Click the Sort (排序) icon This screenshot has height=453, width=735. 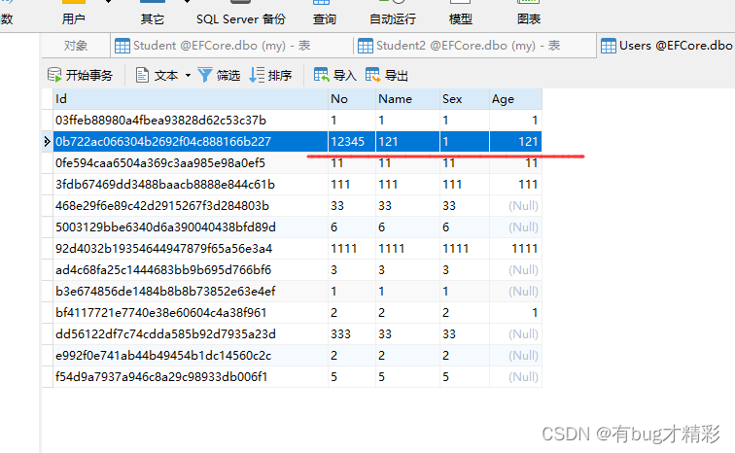pos(257,75)
